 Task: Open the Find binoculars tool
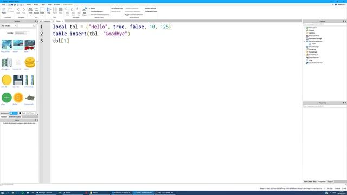coord(30,10)
